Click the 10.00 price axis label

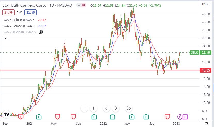206,103
